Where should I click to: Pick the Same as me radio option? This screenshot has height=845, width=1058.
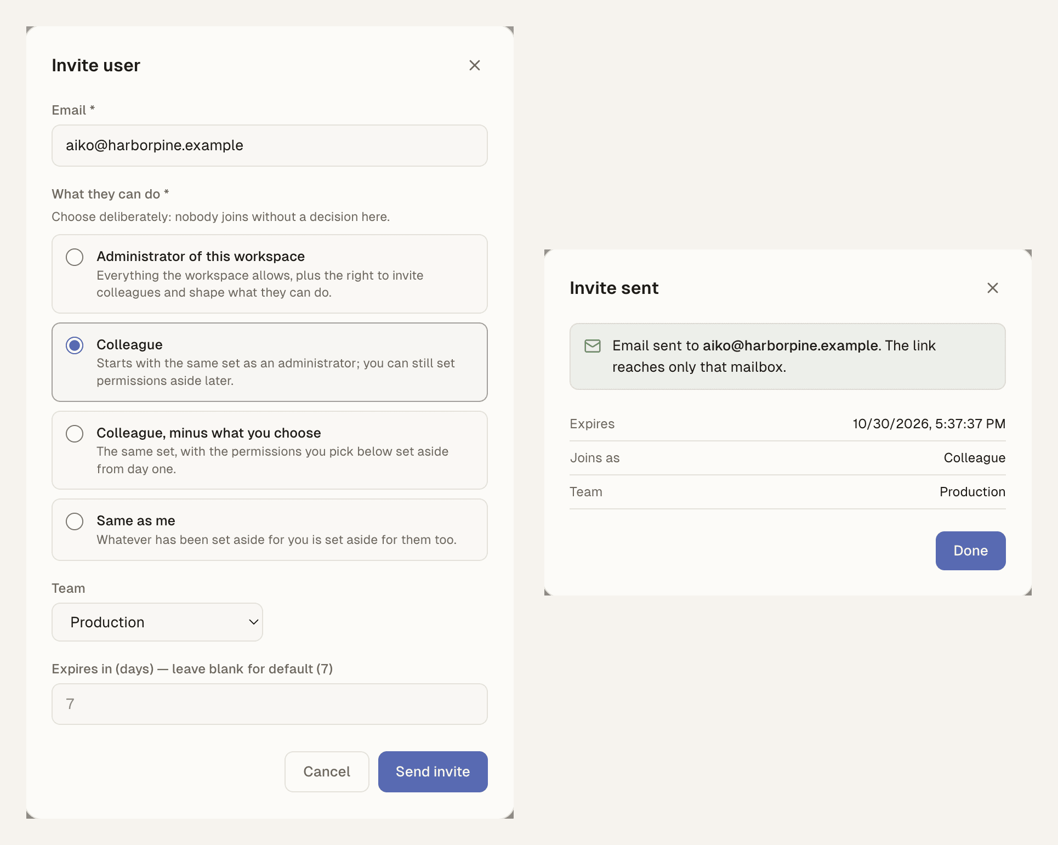point(75,521)
